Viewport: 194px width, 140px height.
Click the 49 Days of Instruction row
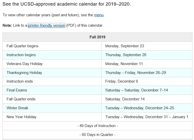point(97,126)
